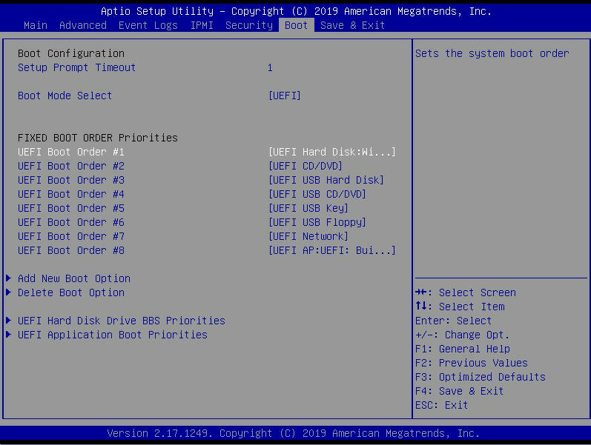Viewport: 591px width, 445px height.
Task: Expand Add New Boot Option submenu
Action: click(73, 278)
